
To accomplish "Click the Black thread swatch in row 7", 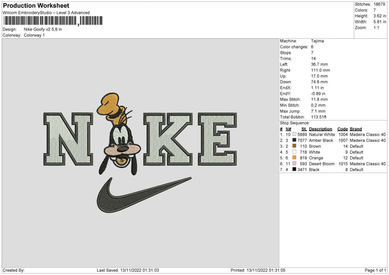I will click(294, 169).
